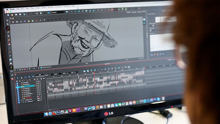Screen dimensions: 220x124
Task: Select the Paint bucket tool
Action: 9,44
